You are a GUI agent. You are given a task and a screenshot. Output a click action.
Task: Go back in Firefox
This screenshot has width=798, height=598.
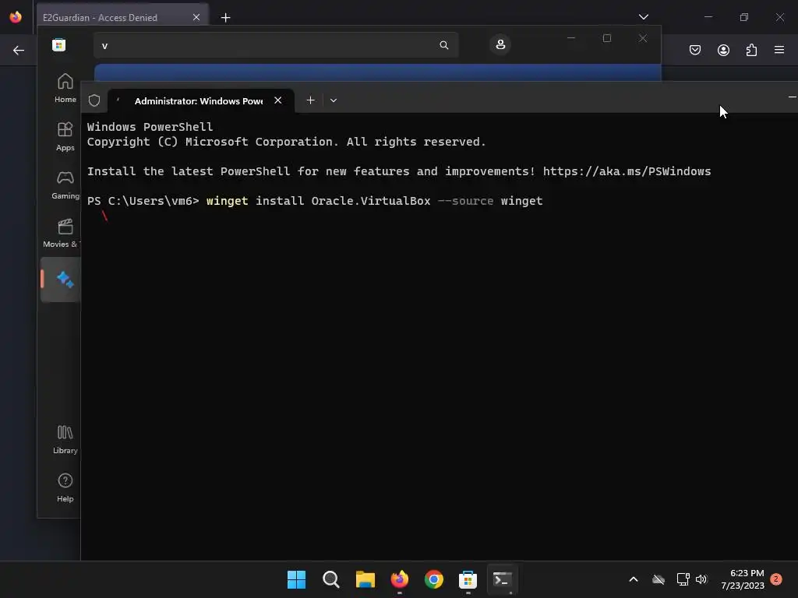19,50
